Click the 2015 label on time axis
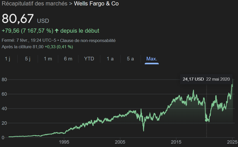238x147 pixels. pos(176,142)
